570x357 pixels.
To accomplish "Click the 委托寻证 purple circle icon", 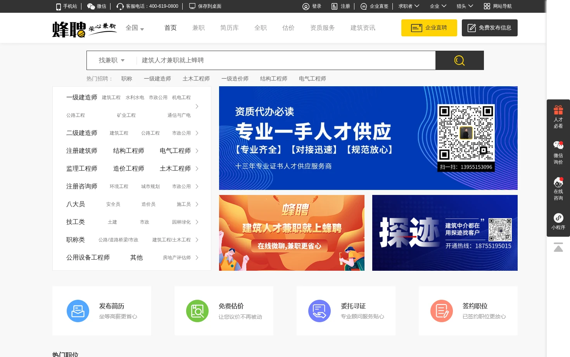I will (320, 311).
